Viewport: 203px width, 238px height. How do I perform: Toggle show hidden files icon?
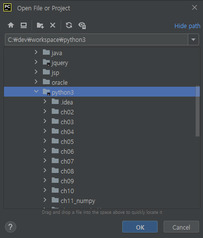82,26
